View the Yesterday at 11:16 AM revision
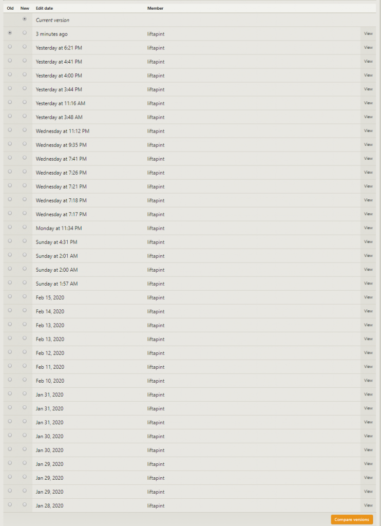 (368, 103)
